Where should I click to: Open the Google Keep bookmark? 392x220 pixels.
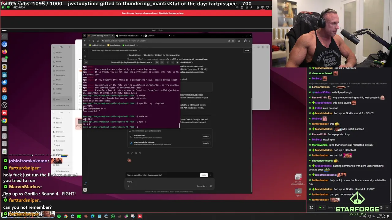pyautogui.click(x=114, y=45)
